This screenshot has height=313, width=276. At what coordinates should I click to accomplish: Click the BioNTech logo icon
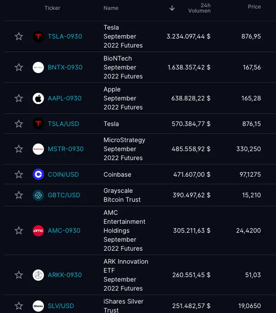point(38,67)
